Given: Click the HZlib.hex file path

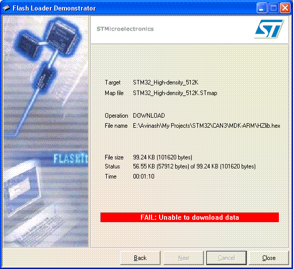Looking at the screenshot, I should 206,126.
